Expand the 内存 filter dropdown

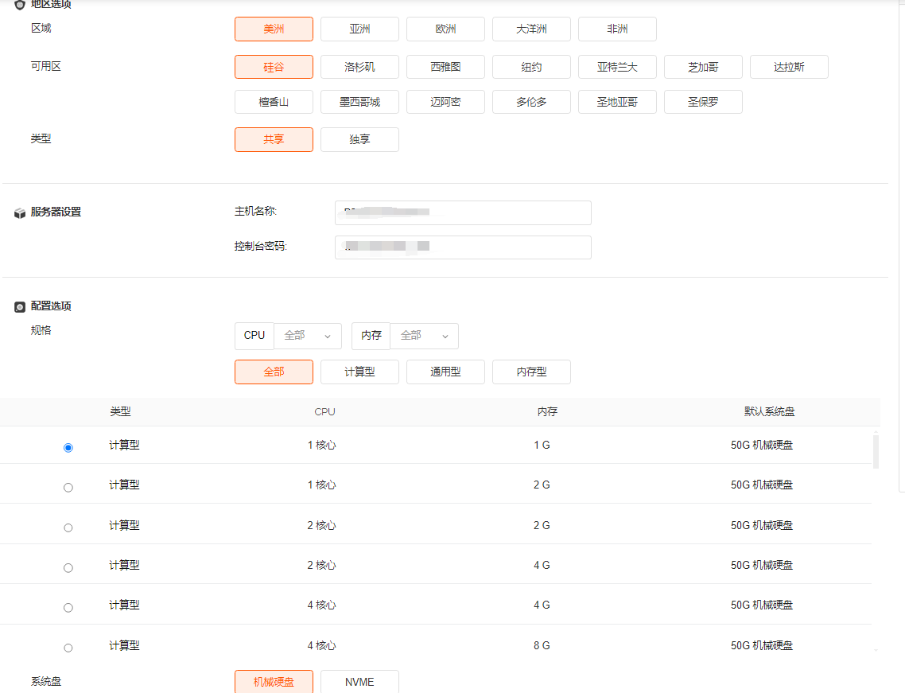(x=424, y=336)
